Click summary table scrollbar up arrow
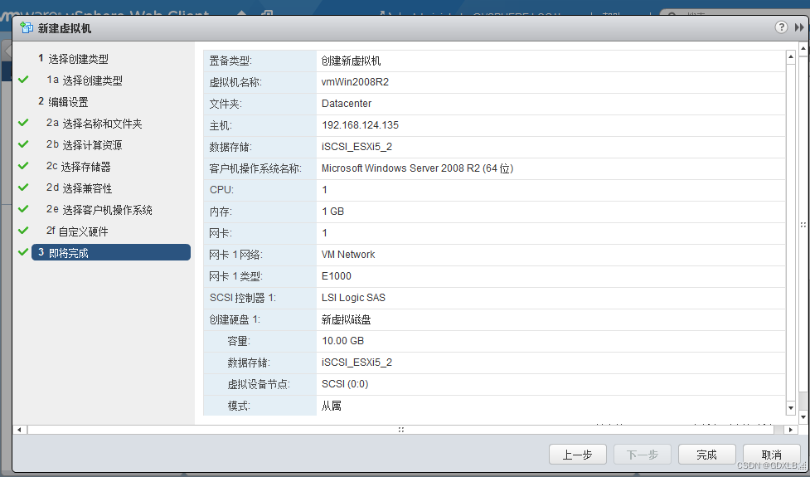This screenshot has height=477, width=810. coord(790,56)
